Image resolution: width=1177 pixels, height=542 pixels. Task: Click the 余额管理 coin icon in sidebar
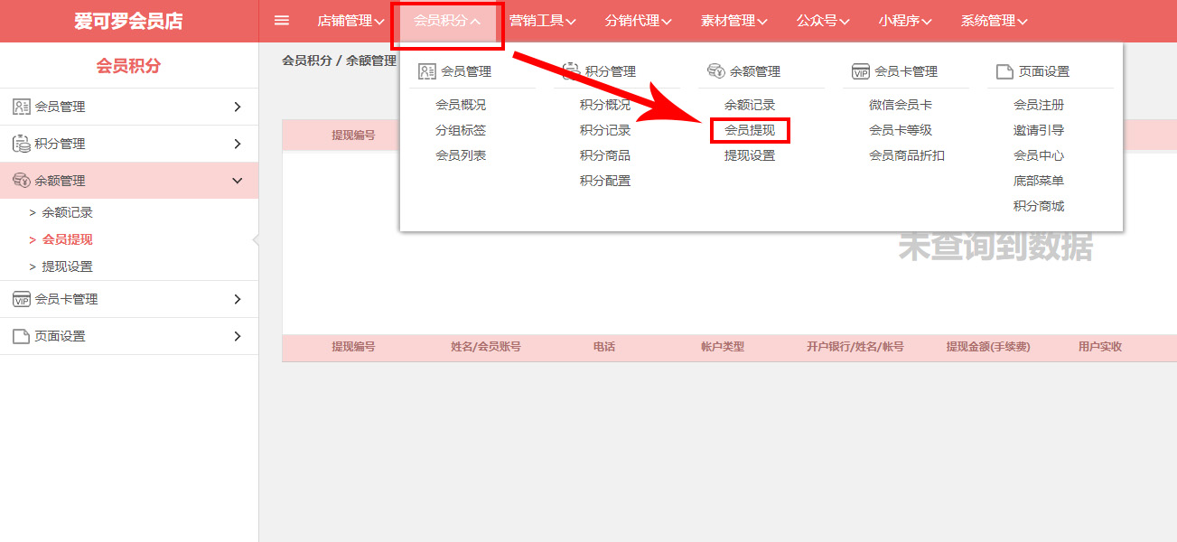[22, 181]
